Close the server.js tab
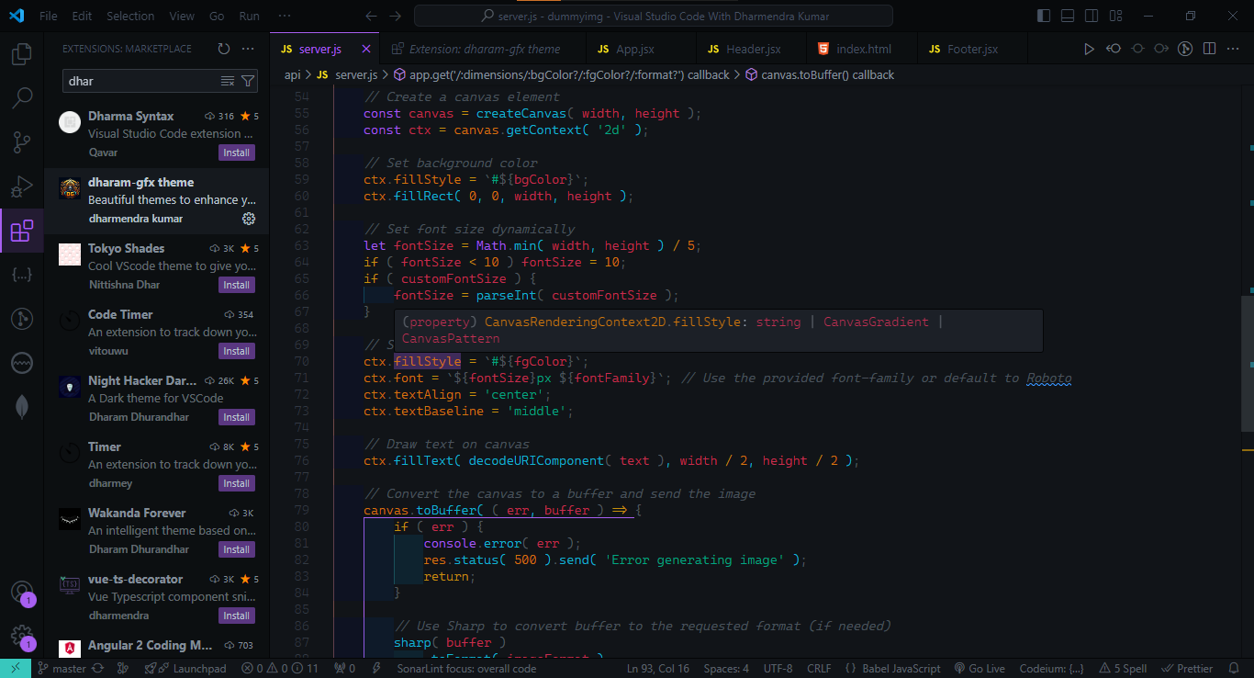 coord(366,49)
